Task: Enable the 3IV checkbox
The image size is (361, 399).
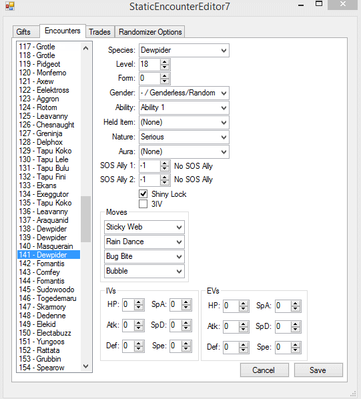Action: (143, 204)
